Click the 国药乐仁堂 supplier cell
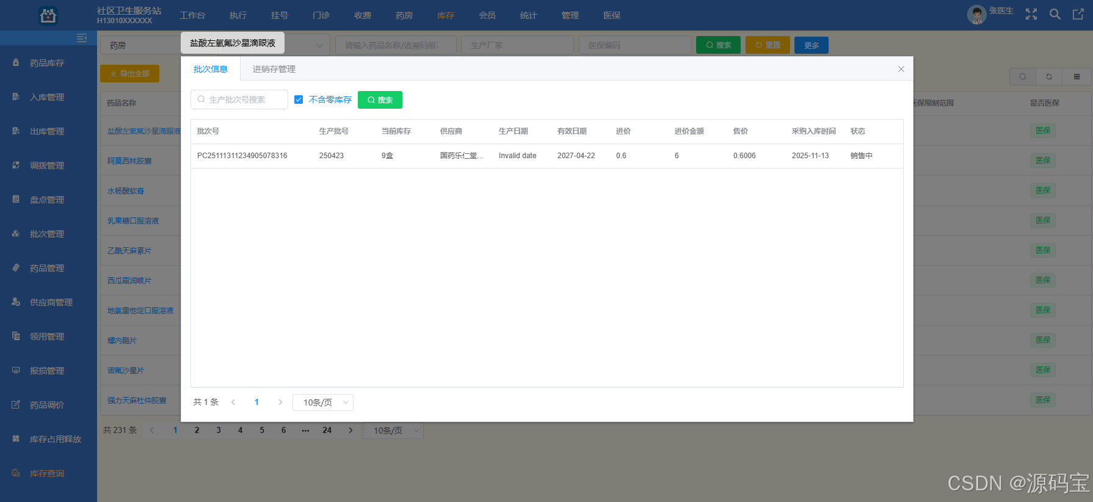1093x502 pixels. [462, 156]
